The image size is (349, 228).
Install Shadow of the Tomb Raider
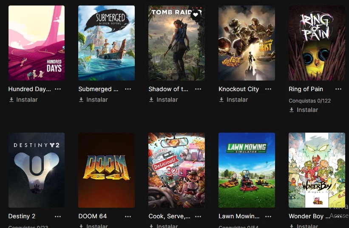[x=164, y=100]
